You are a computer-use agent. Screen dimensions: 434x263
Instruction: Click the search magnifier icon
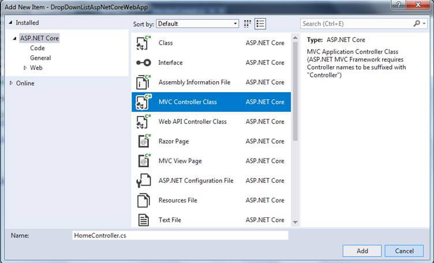[x=417, y=24]
